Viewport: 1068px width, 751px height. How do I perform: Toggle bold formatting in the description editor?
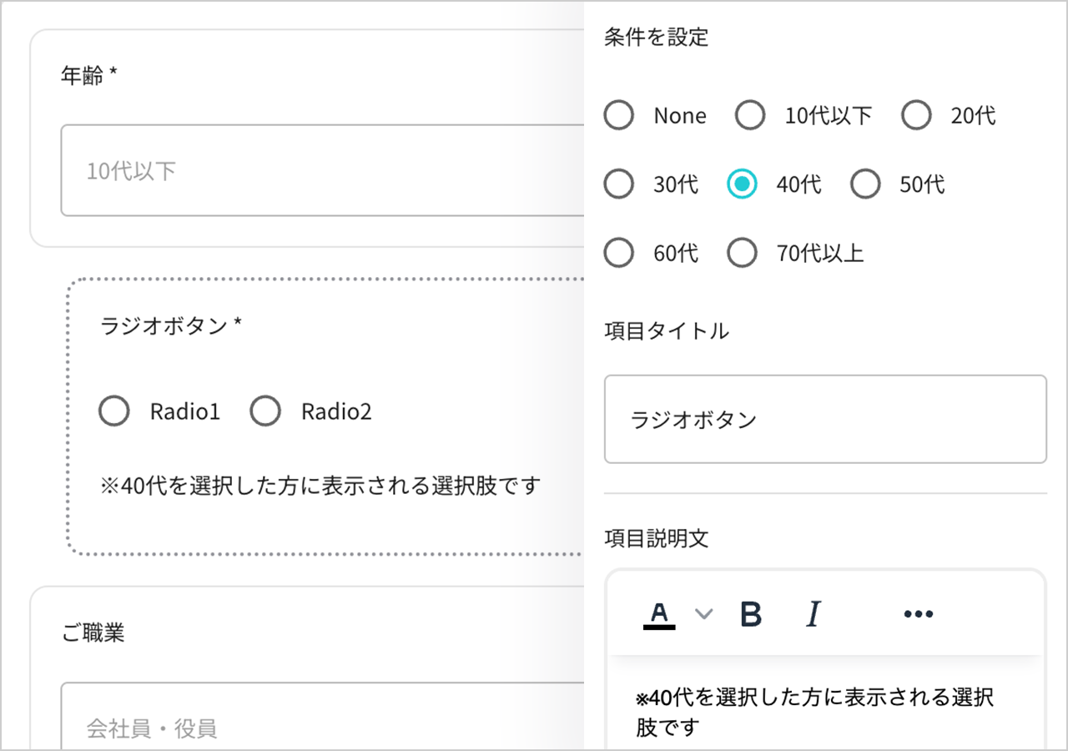pos(750,613)
